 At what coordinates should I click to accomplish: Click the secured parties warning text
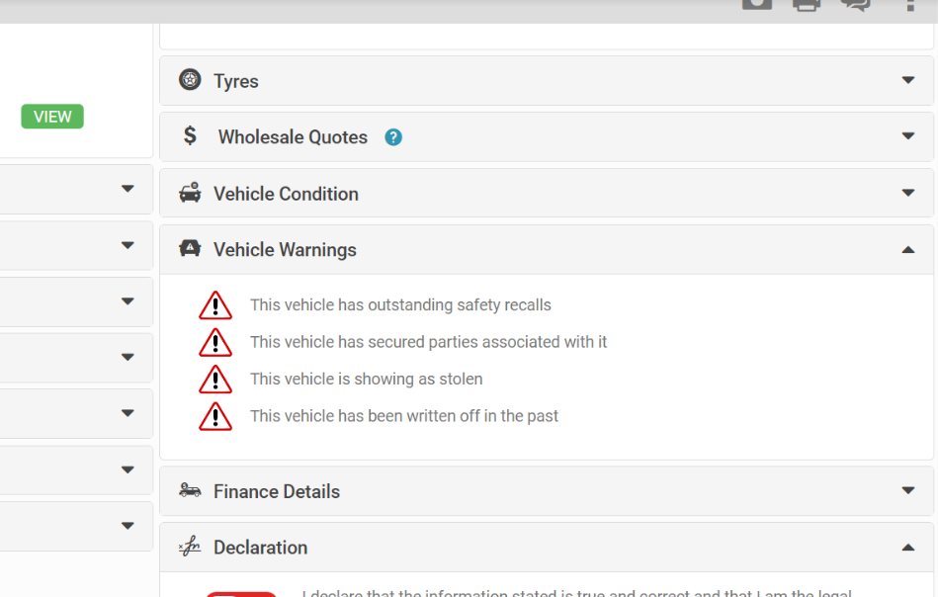pos(428,342)
